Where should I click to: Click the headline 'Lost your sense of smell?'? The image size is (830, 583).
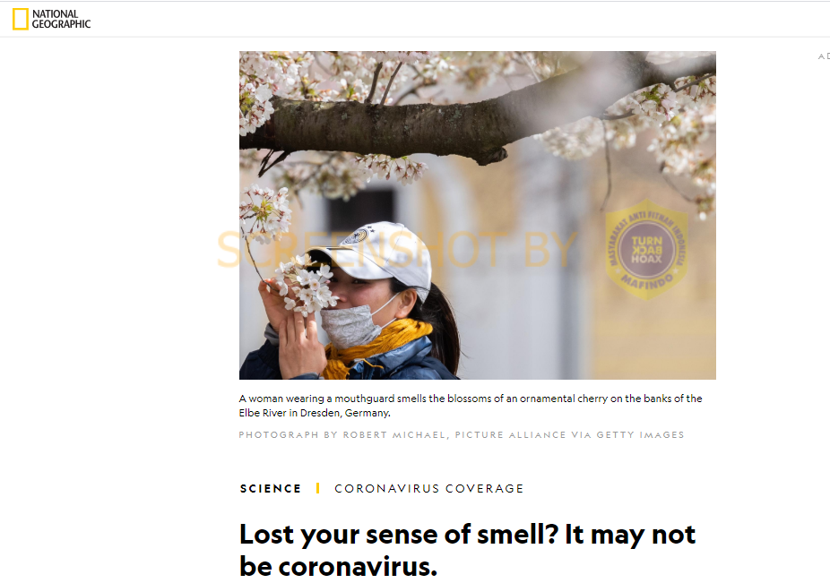399,535
